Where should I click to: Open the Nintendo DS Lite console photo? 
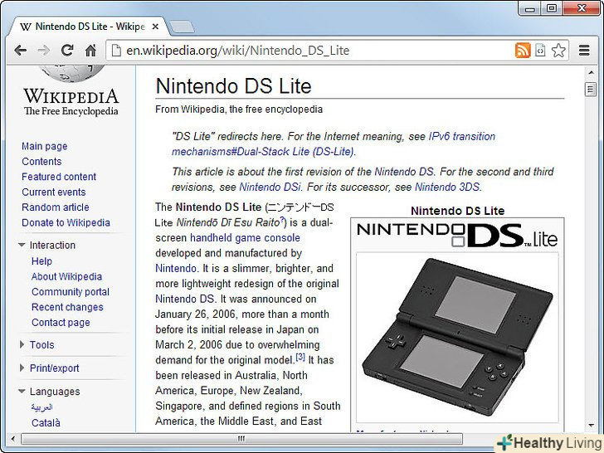(458, 338)
